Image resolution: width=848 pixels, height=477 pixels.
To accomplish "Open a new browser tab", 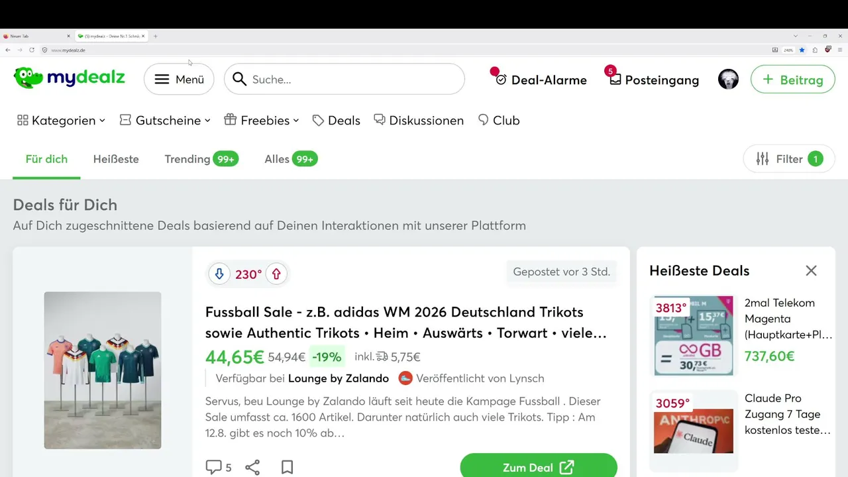I will (156, 36).
